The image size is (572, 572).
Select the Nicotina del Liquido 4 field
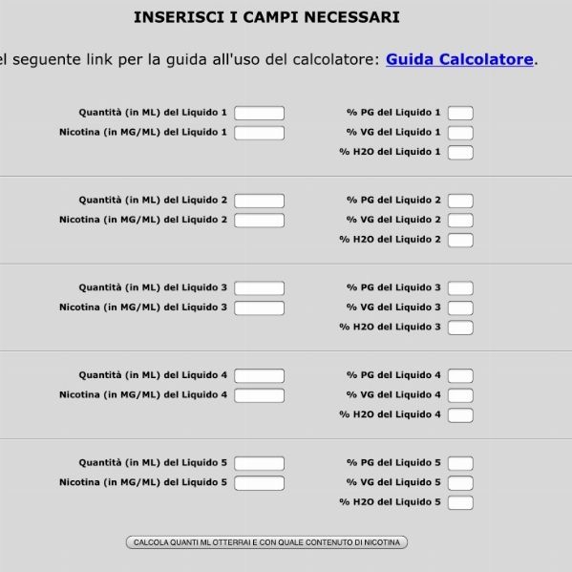[260, 395]
